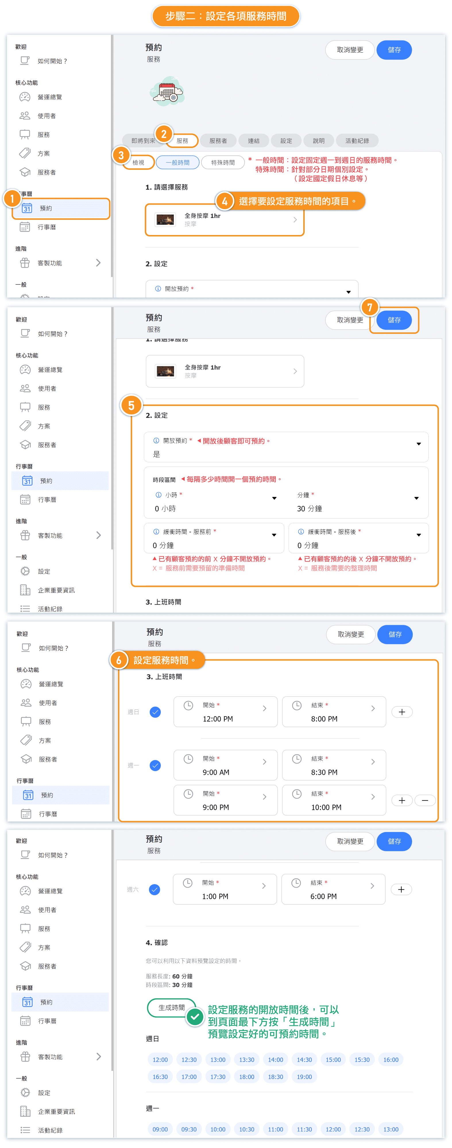The height and width of the screenshot is (1148, 452).
Task: Click the plus icon beside 週日 hours
Action: coord(402,712)
